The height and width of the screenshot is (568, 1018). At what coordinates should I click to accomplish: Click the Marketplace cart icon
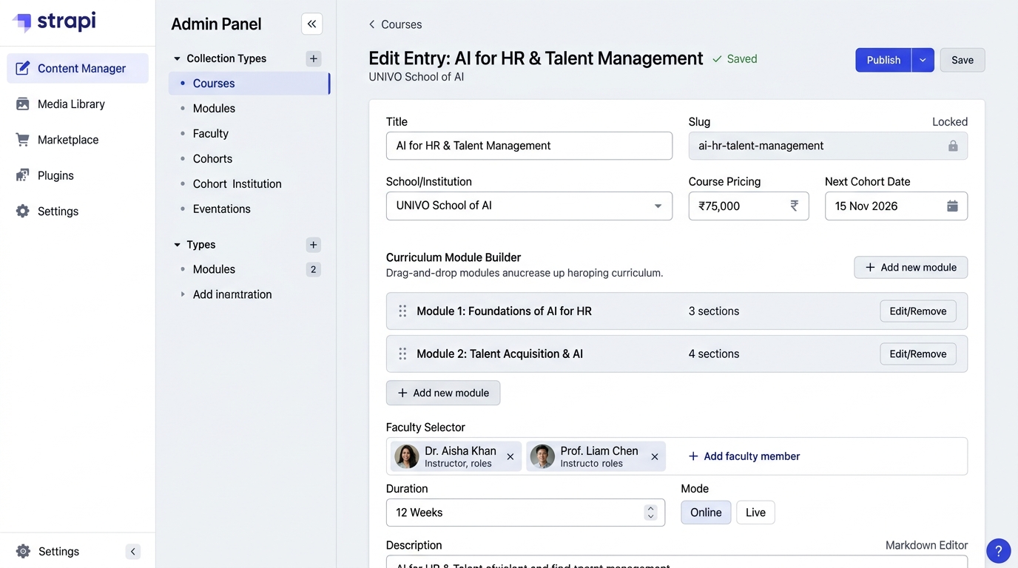(23, 140)
